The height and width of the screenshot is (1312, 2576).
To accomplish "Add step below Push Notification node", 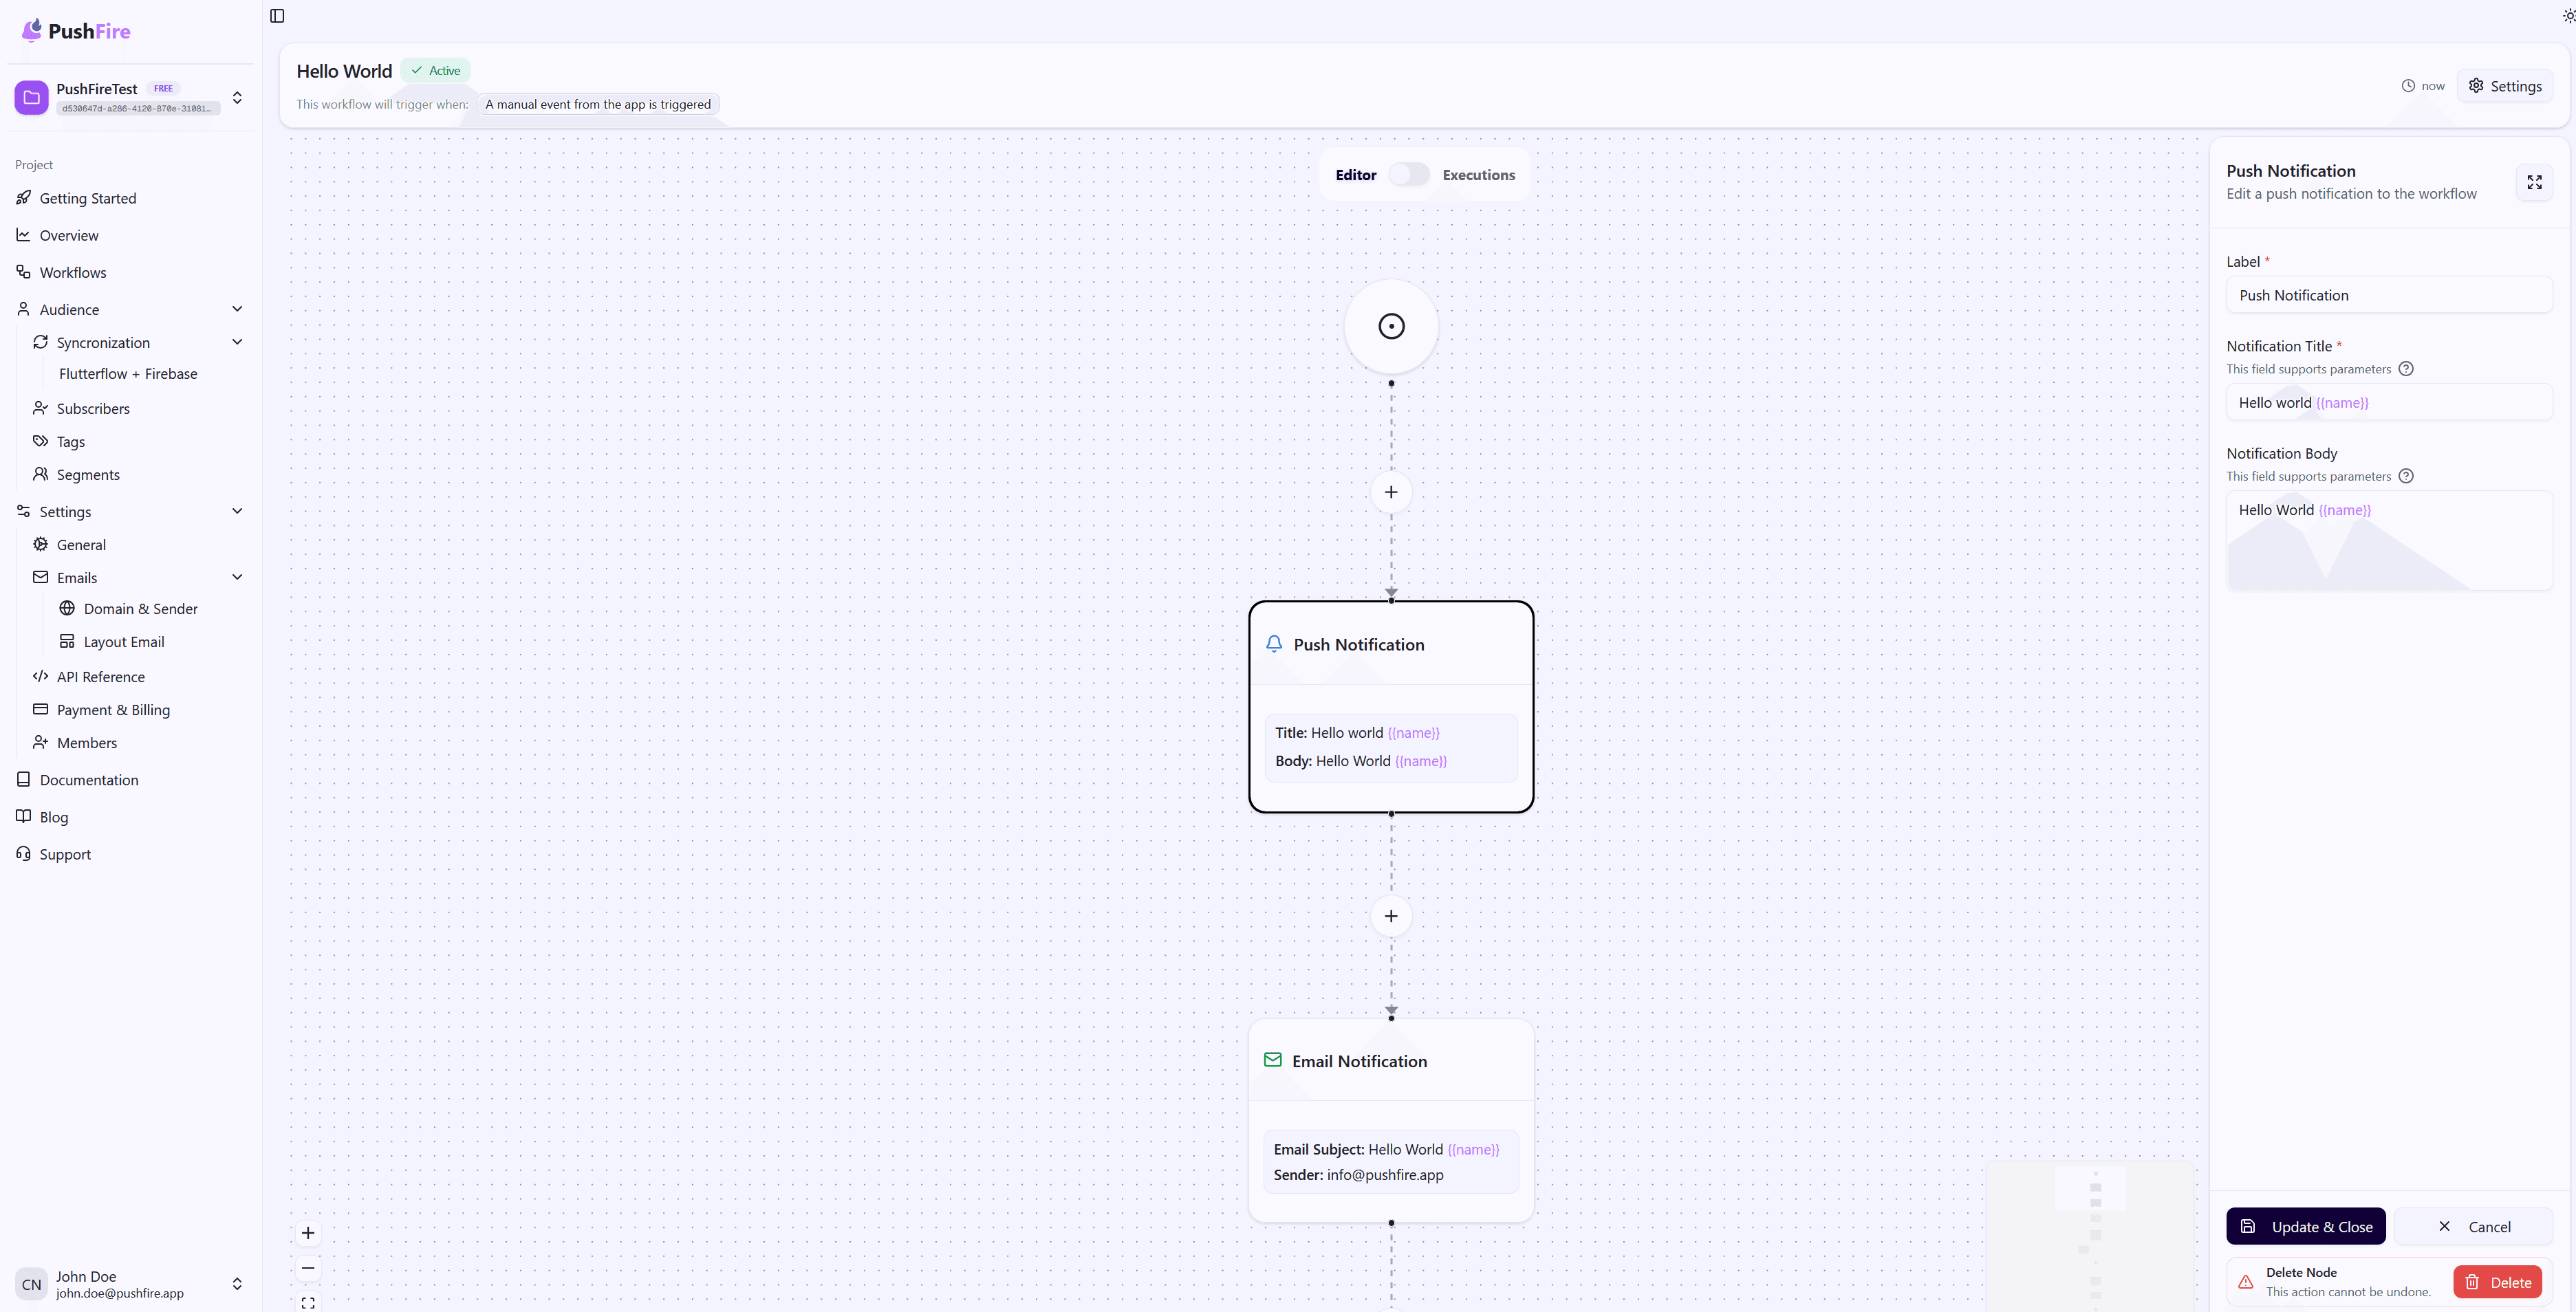I will (x=1391, y=916).
